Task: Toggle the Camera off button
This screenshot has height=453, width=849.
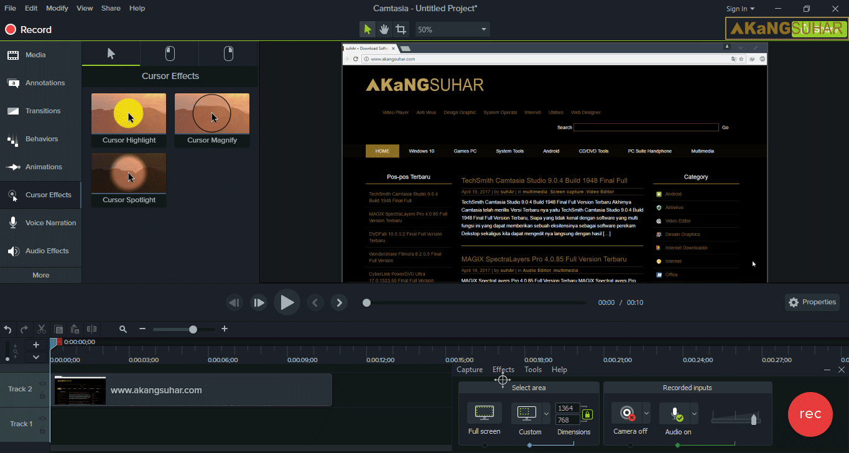Action: tap(627, 413)
